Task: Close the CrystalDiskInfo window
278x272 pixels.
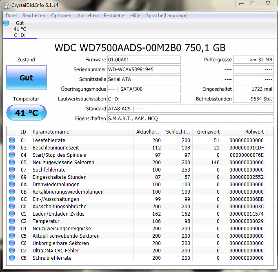Action: [268, 4]
